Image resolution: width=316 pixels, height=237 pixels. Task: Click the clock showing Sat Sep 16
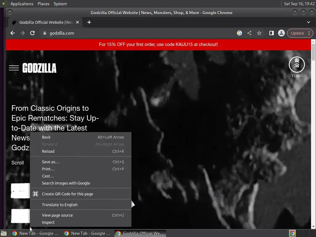(299, 4)
